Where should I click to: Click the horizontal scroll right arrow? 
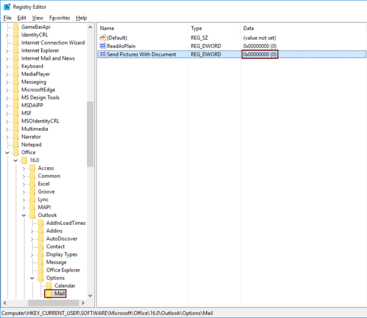[x=82, y=303]
